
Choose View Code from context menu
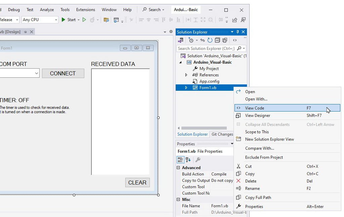254,108
